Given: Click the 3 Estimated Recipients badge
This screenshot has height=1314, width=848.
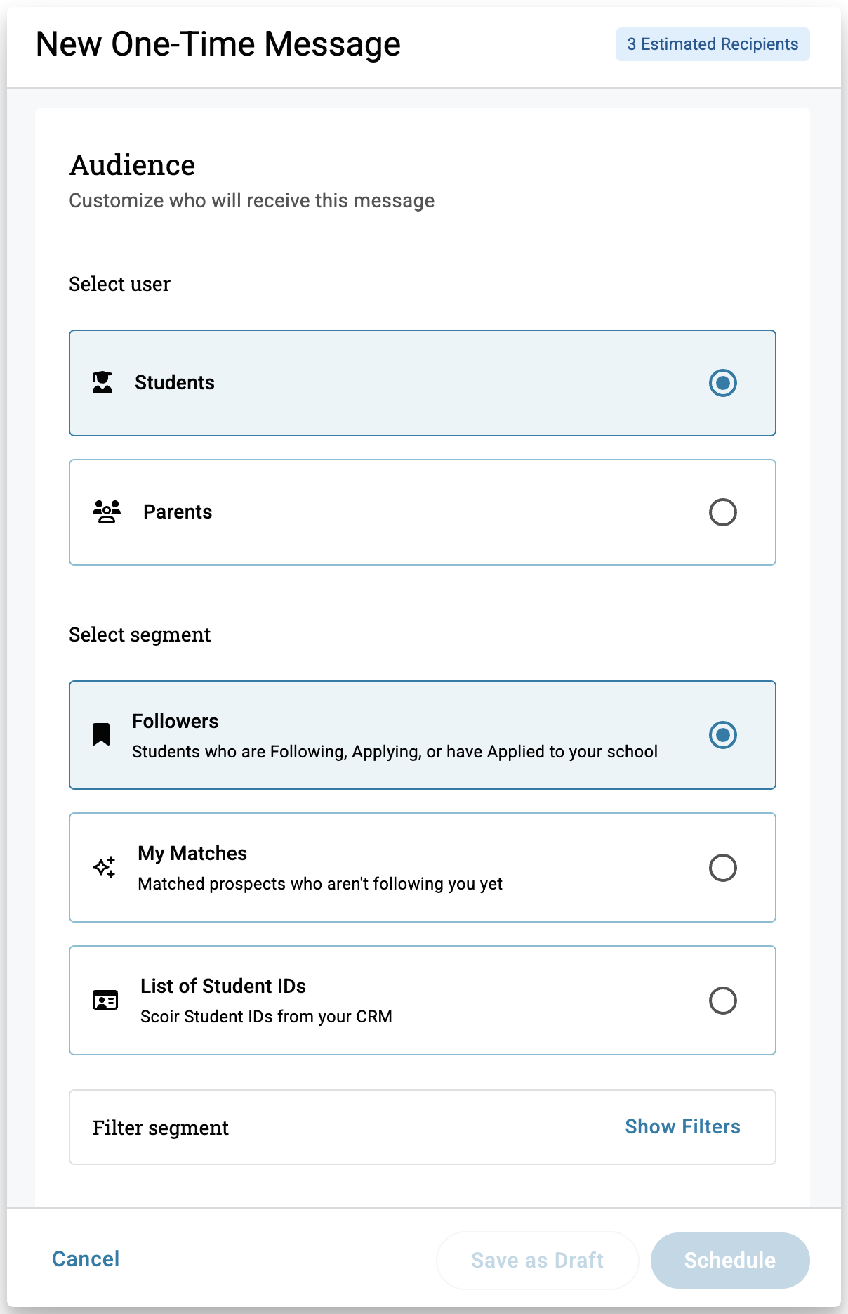Looking at the screenshot, I should [x=712, y=44].
